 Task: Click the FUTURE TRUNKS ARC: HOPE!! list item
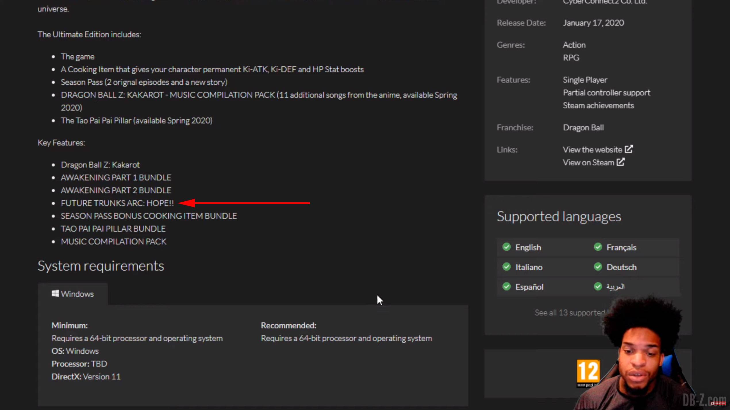[x=117, y=203]
